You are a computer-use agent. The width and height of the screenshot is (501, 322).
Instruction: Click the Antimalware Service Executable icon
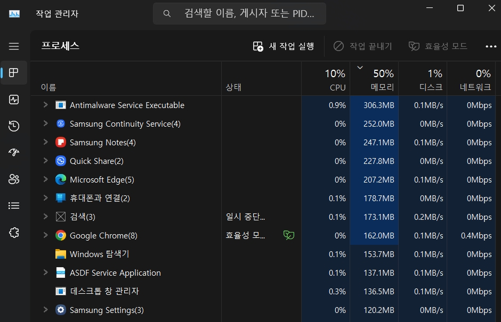coord(61,105)
